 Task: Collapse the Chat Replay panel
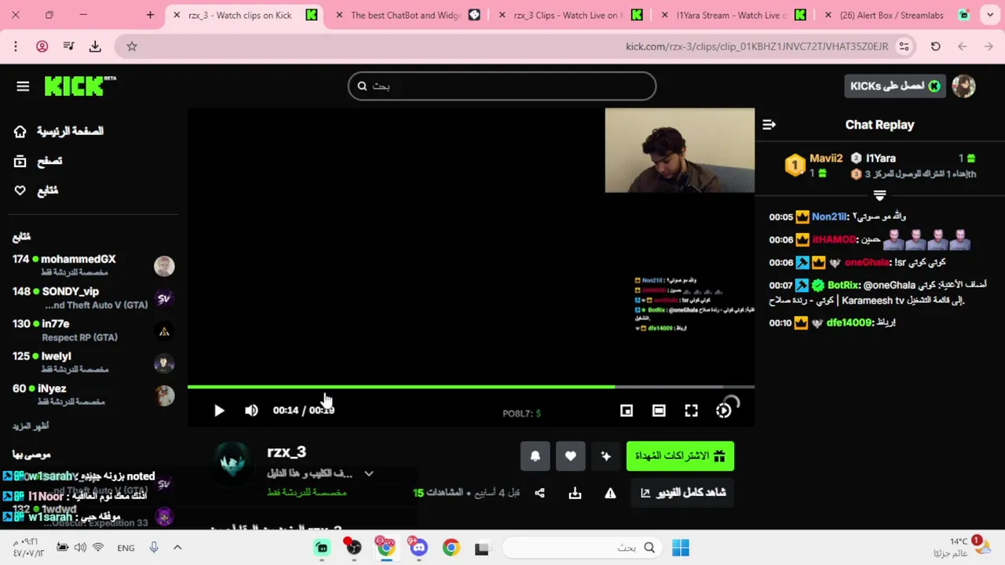tap(769, 125)
